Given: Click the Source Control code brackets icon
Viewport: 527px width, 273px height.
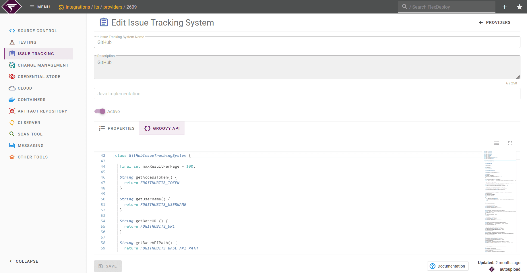Looking at the screenshot, I should click(x=12, y=31).
